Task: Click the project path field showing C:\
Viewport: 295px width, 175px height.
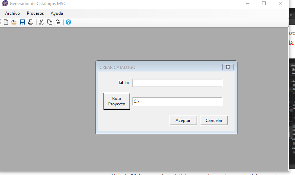Action: (177, 101)
